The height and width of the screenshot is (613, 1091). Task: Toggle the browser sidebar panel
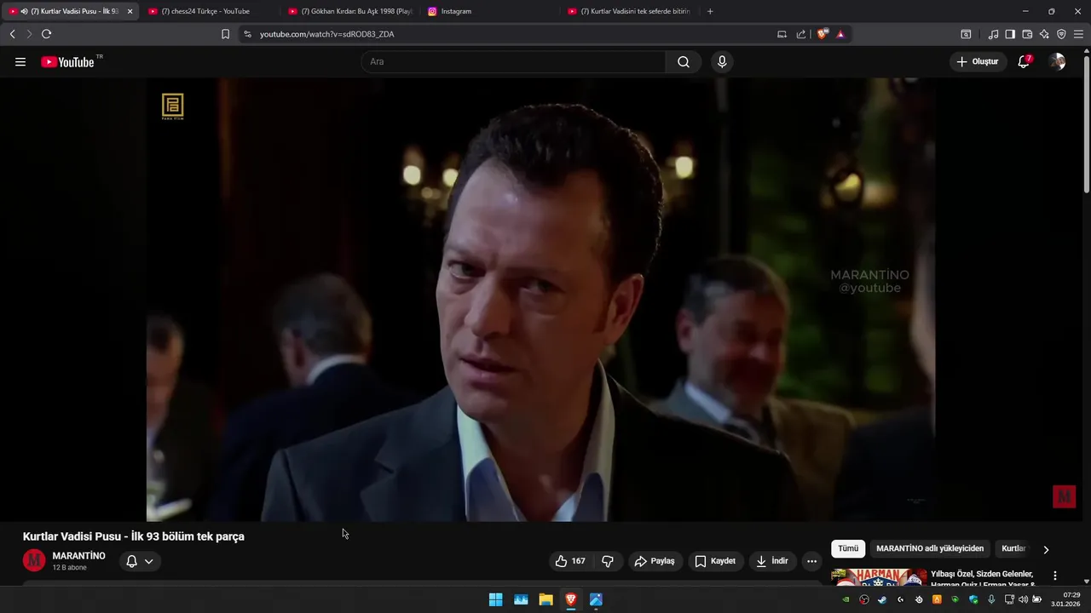(1010, 34)
